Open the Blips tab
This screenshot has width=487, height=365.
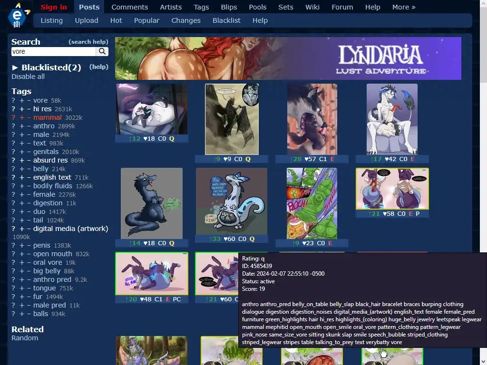pos(229,7)
